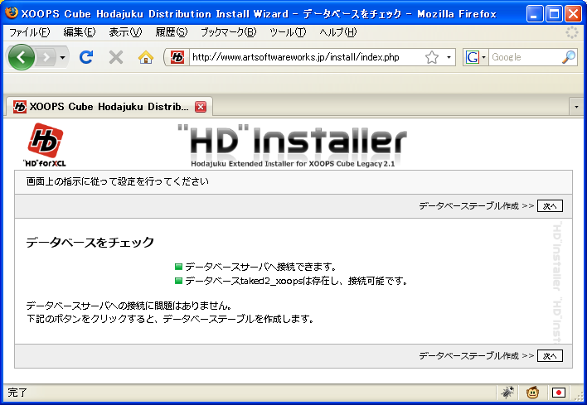587x405 pixels.
Task: Open the 編集(E) menu
Action: click(x=80, y=32)
